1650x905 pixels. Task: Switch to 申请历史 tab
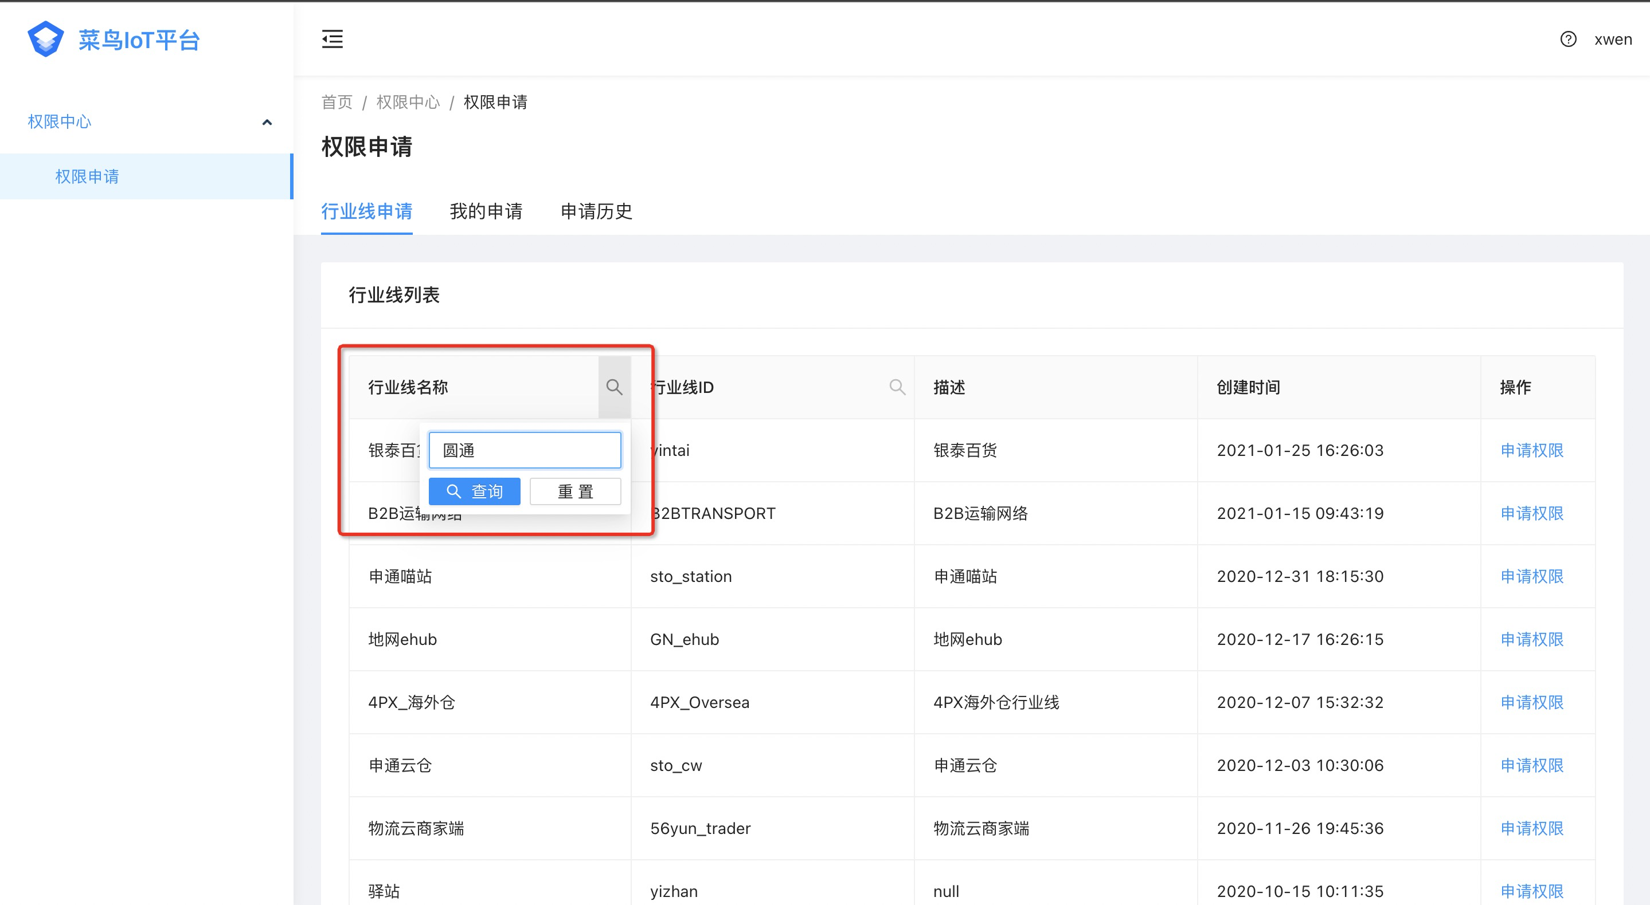coord(596,211)
